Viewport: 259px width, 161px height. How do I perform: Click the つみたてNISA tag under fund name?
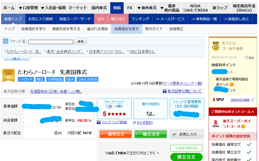tap(87, 80)
